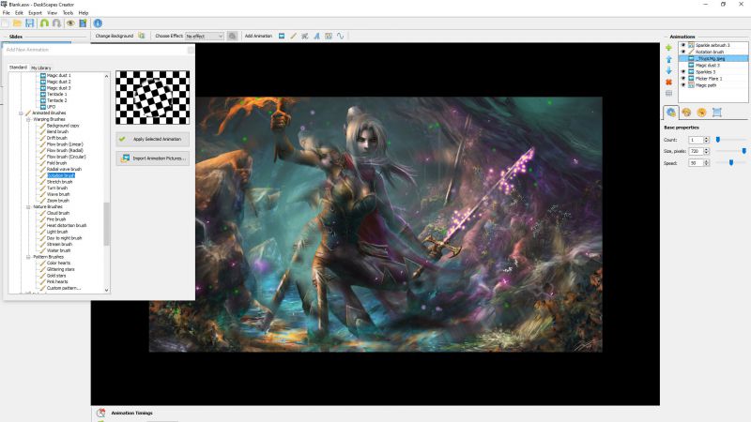751x422 pixels.
Task: Delete animation with the red X icon
Action: tap(668, 82)
